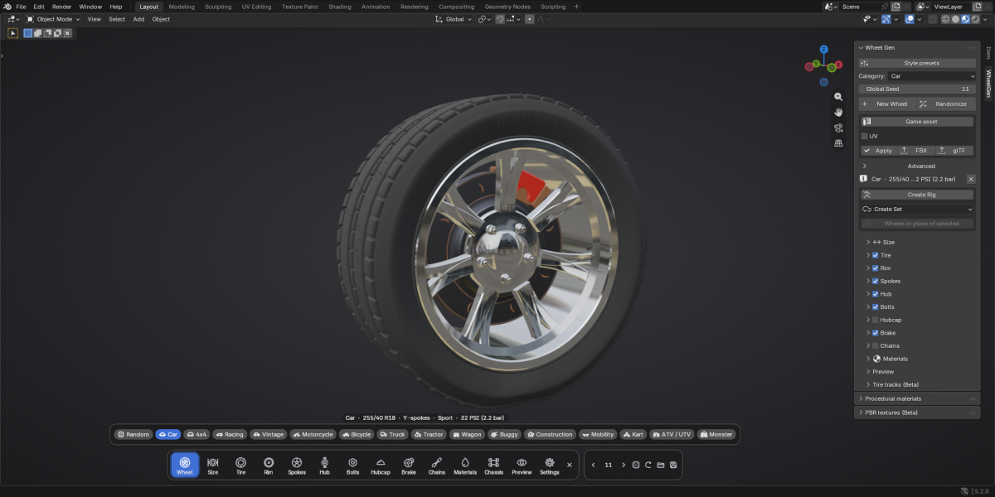The width and height of the screenshot is (995, 497).
Task: Open the Edit menu
Action: coord(39,7)
